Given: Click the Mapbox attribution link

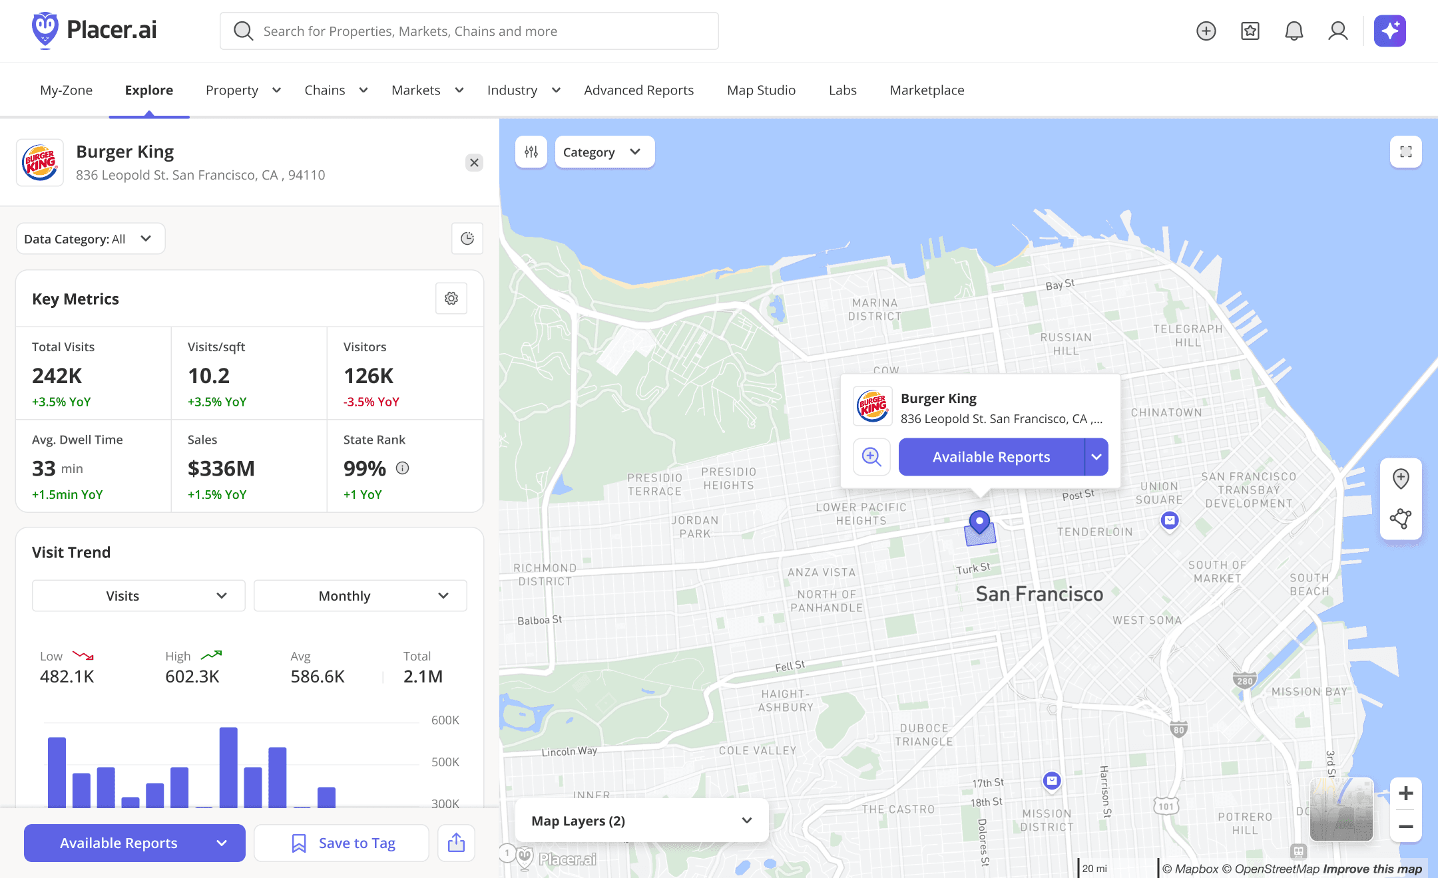Looking at the screenshot, I should (1190, 869).
